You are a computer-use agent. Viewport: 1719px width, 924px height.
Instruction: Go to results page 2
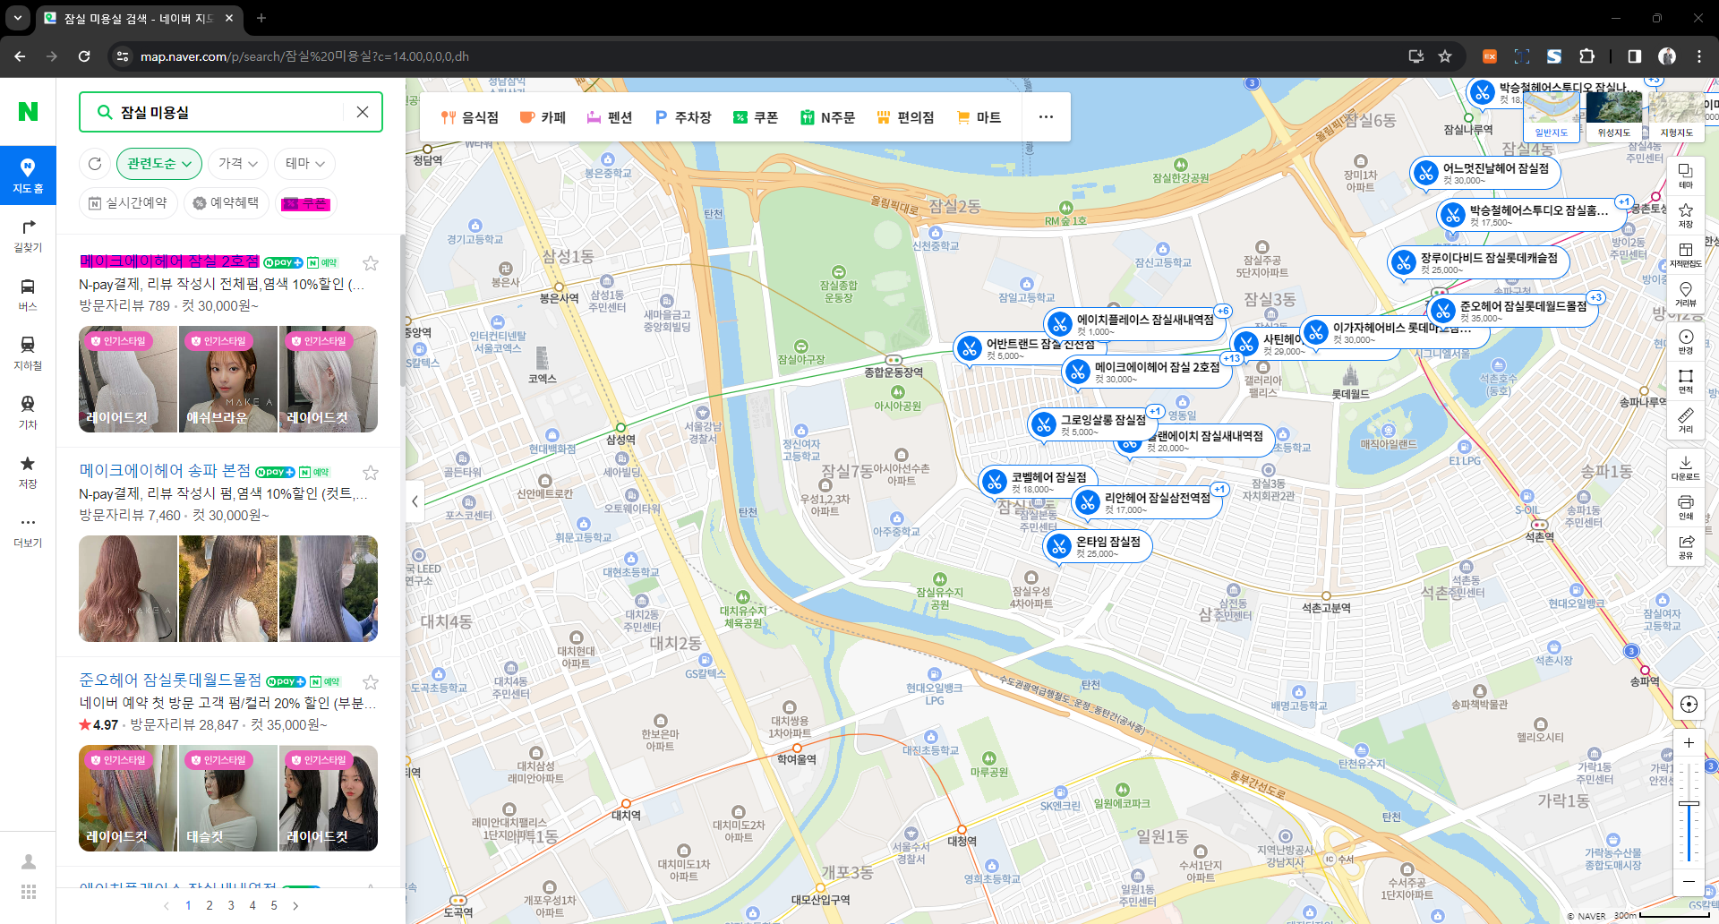click(210, 905)
